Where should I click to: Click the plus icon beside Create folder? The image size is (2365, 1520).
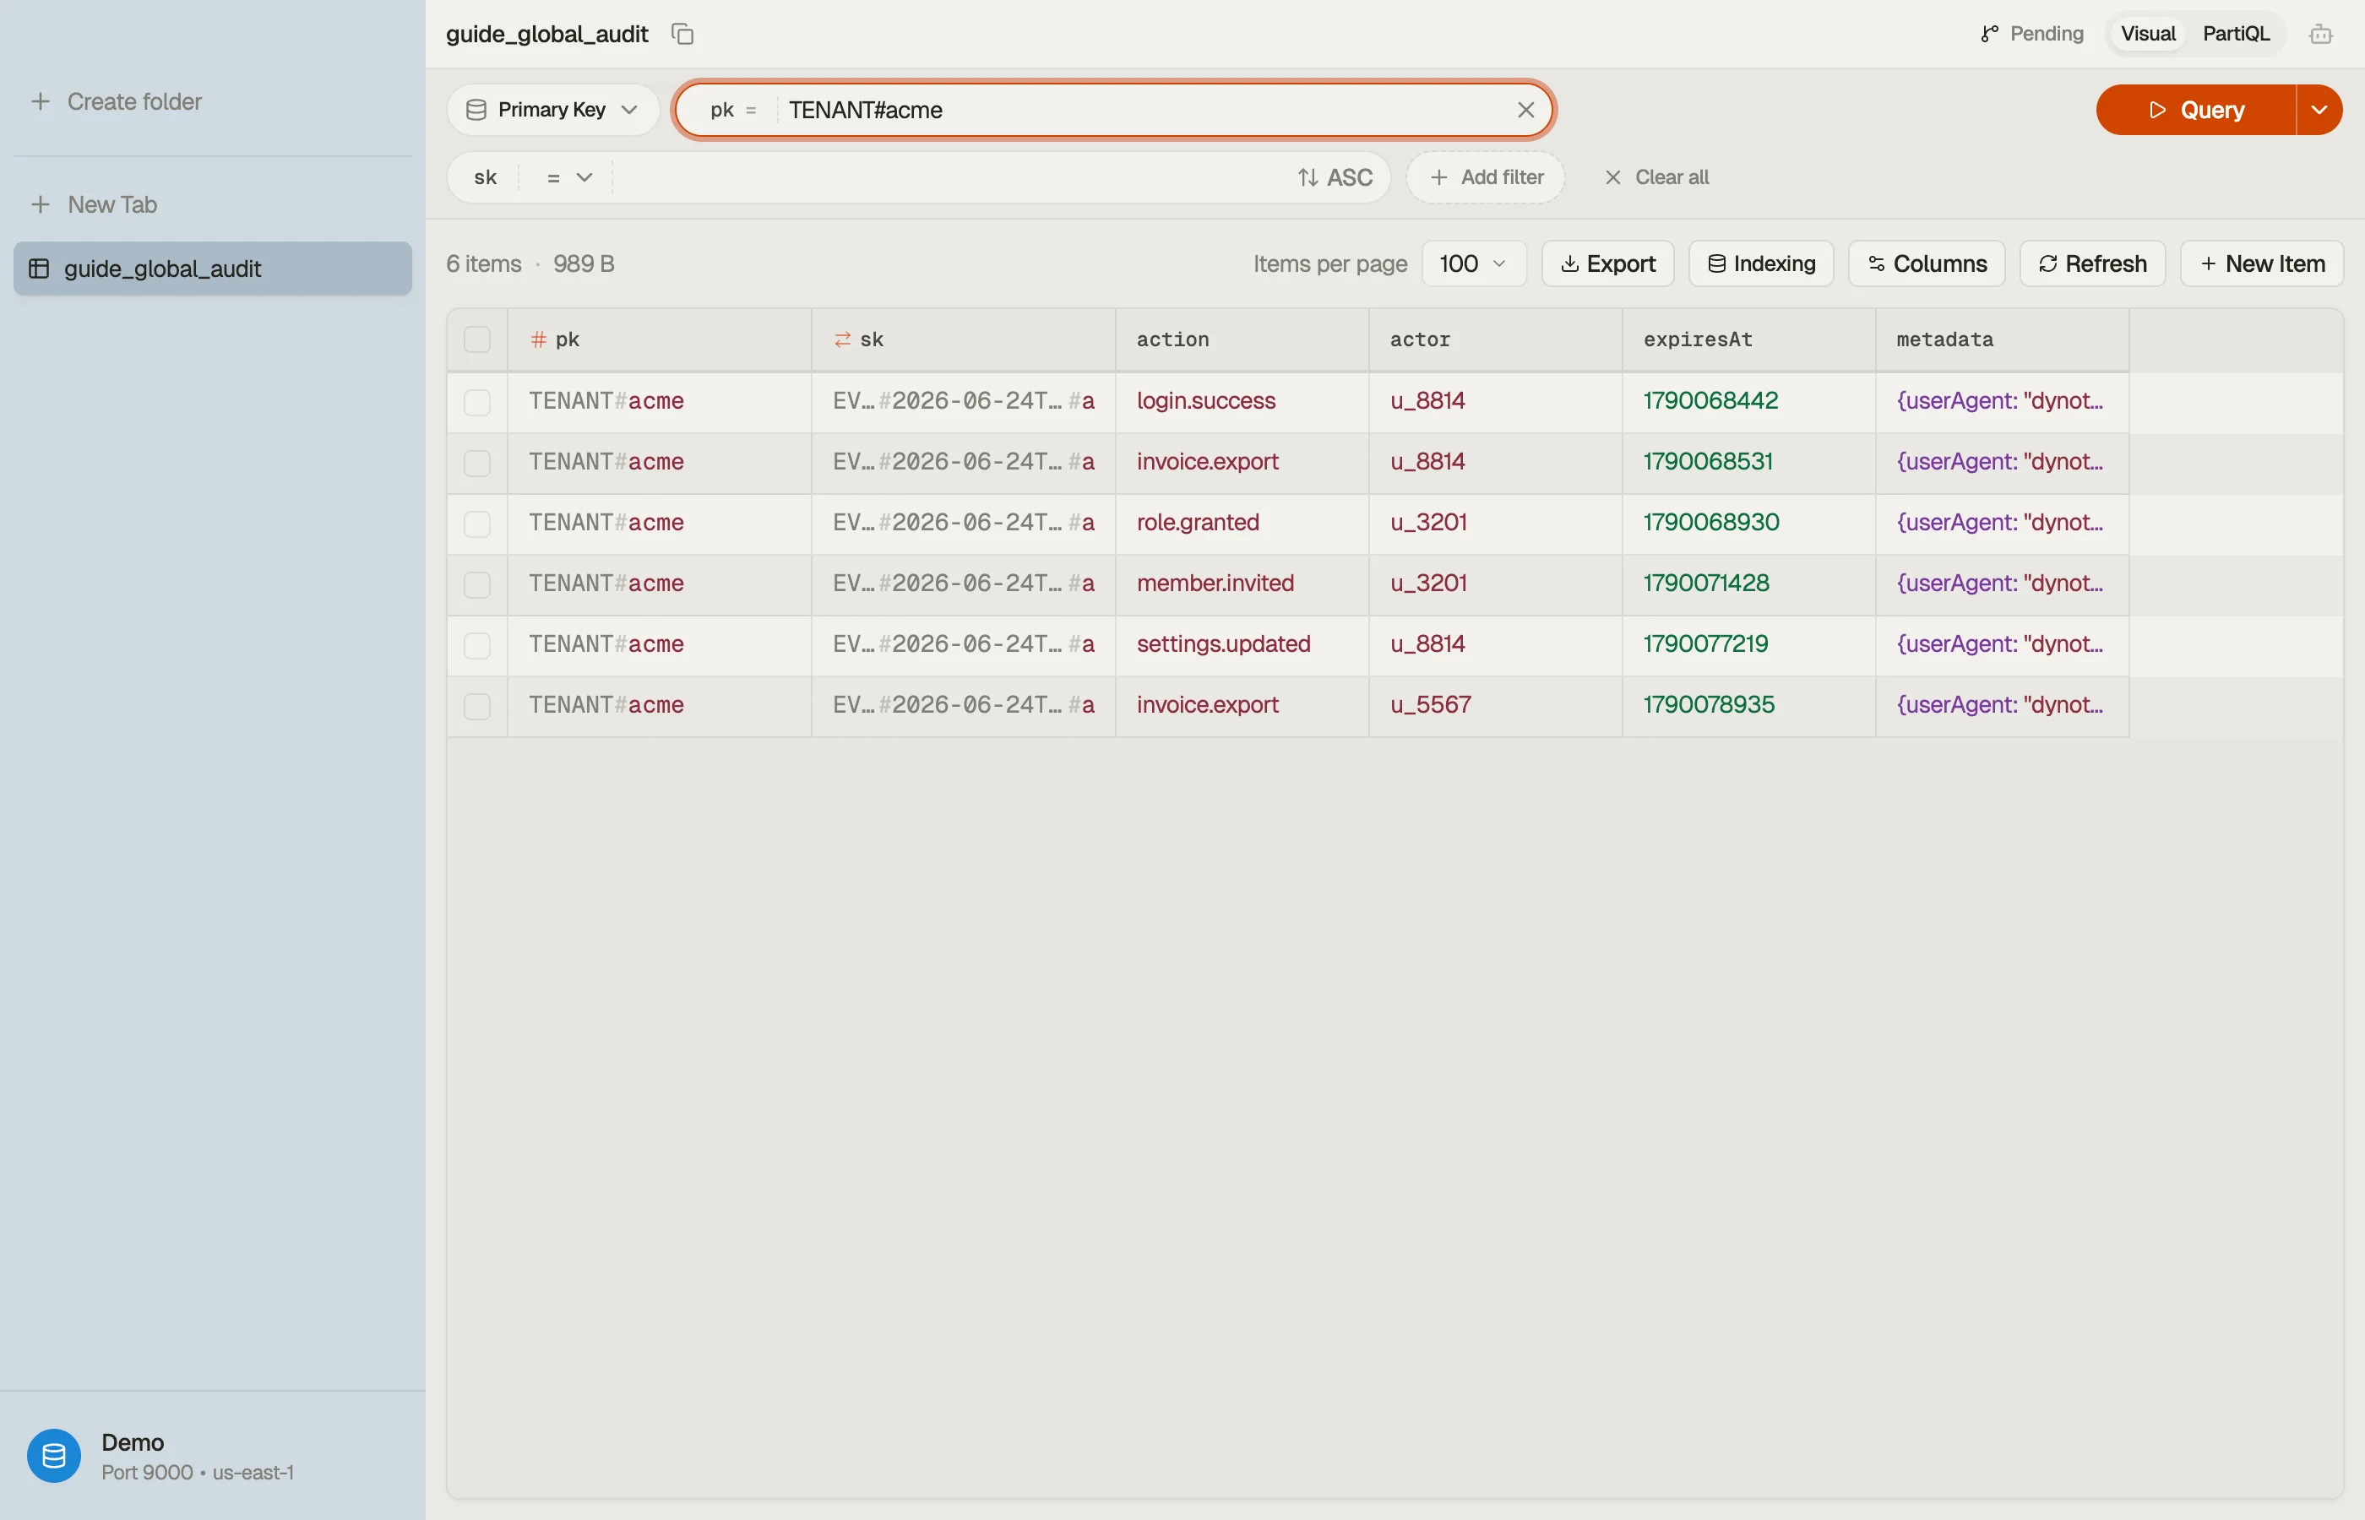(41, 101)
